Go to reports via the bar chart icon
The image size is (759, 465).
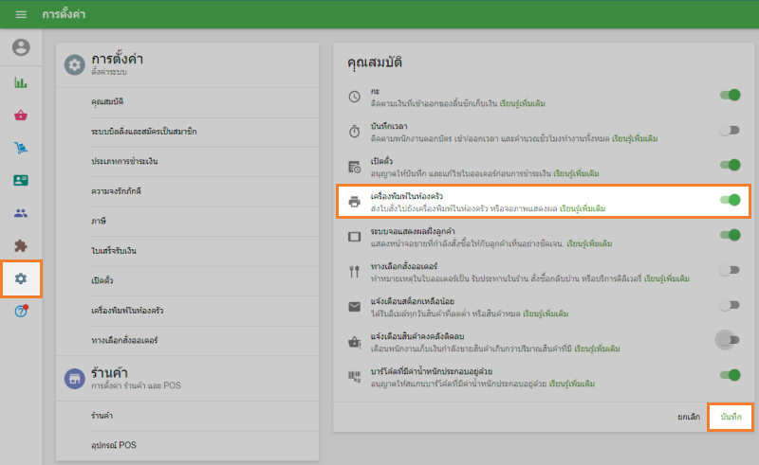click(x=21, y=82)
